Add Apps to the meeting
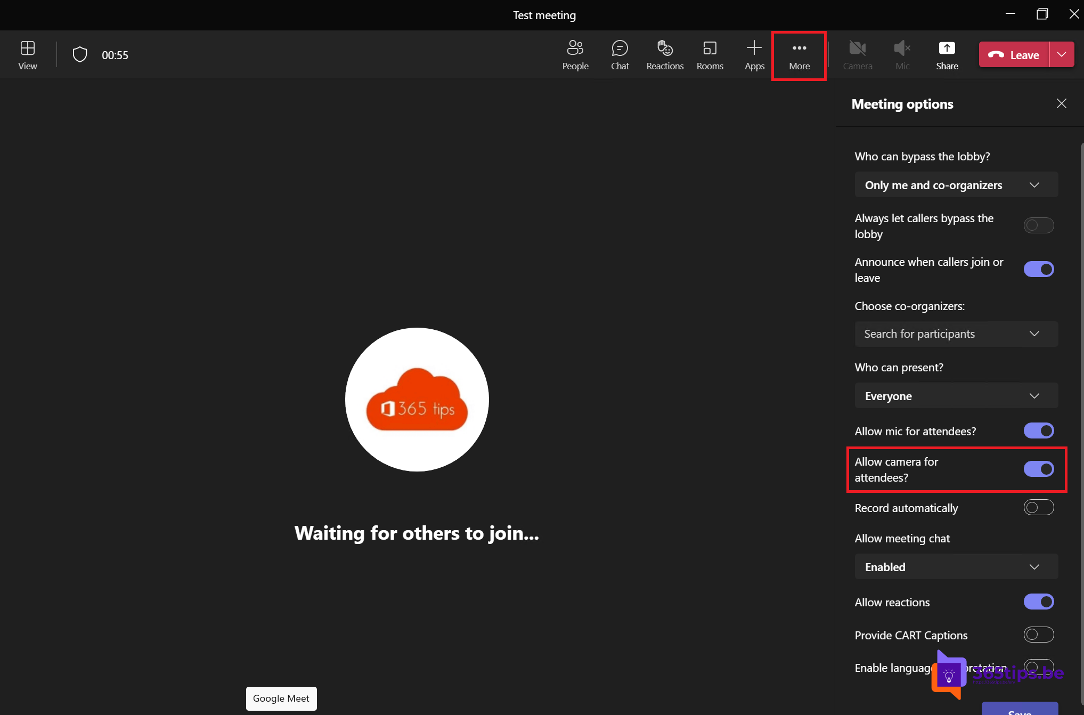1084x715 pixels. click(754, 55)
